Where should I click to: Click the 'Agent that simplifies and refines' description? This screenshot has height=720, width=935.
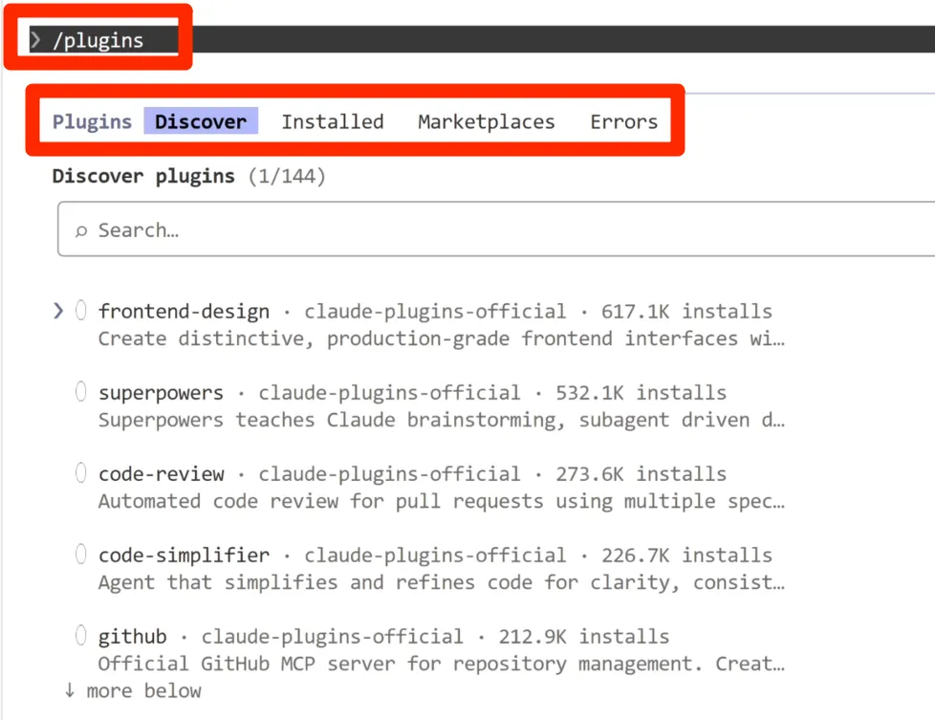coord(442,582)
